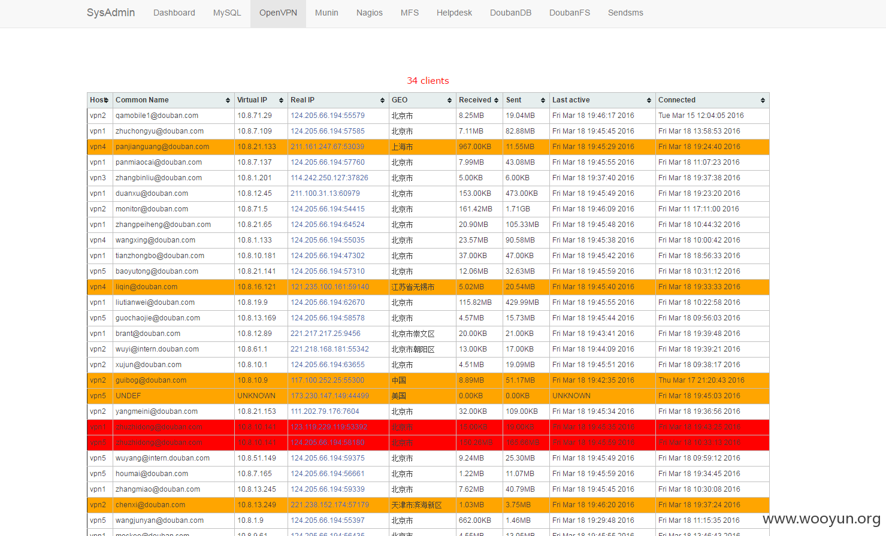Click the Sent column sort arrows
Viewport: 886px width, 536px height.
tap(543, 100)
